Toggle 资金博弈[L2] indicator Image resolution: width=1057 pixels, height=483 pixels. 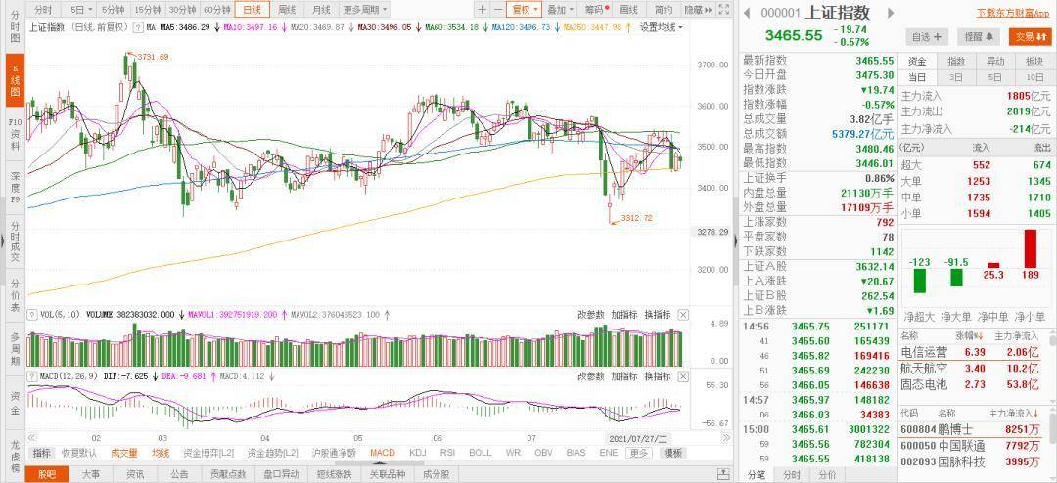[208, 453]
